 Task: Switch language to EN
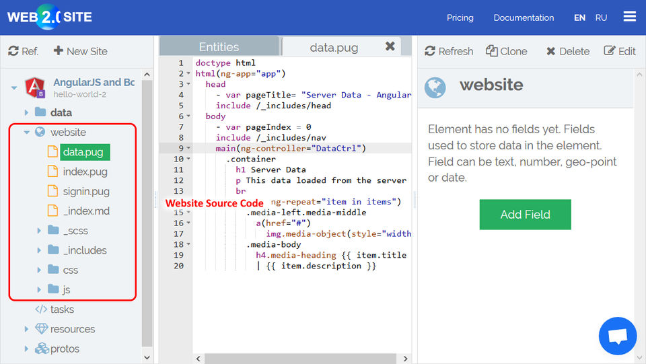tap(579, 17)
